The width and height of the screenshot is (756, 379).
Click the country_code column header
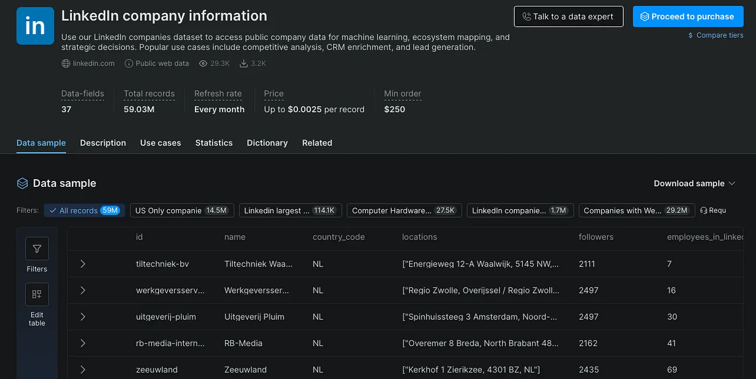pos(338,237)
